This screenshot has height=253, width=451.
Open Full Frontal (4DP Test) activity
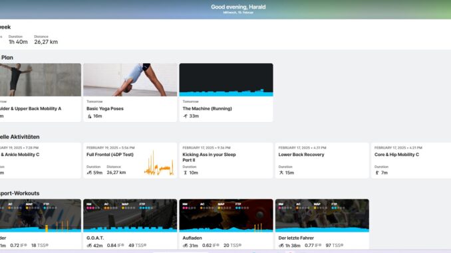pos(130,161)
